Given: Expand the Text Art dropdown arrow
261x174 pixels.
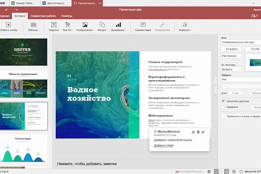Looking at the screenshot, I should pos(73,30).
